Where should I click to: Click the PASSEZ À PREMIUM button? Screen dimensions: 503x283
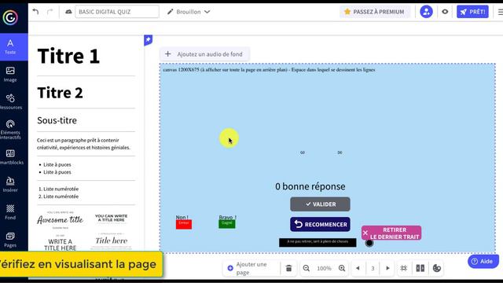coord(375,12)
